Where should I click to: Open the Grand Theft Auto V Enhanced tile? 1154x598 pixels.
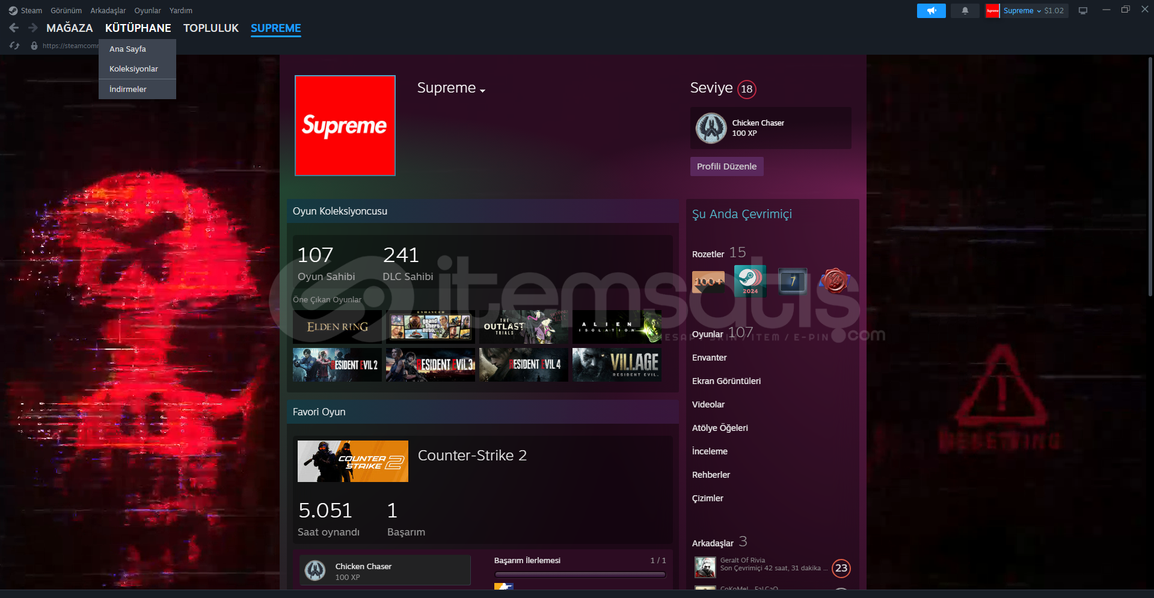pyautogui.click(x=431, y=327)
